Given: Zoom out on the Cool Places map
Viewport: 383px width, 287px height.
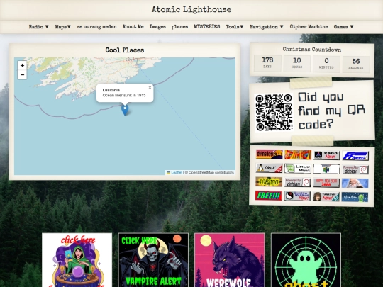Looking at the screenshot, I should click(22, 74).
